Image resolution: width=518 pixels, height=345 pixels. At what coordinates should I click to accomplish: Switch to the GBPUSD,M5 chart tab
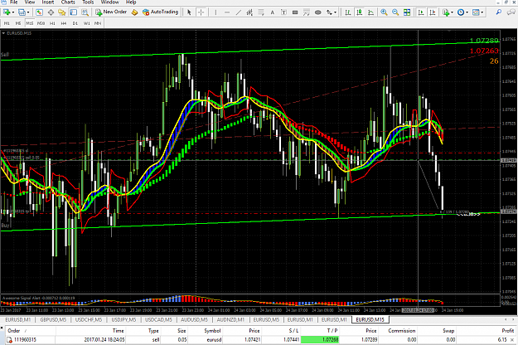point(53,319)
